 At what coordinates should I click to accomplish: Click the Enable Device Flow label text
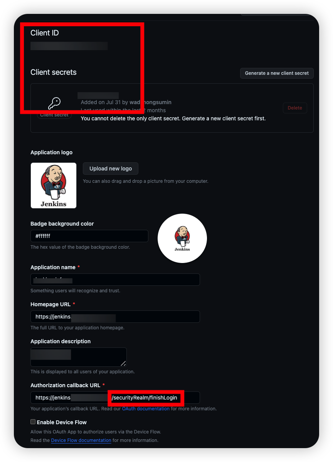pyautogui.click(x=62, y=422)
